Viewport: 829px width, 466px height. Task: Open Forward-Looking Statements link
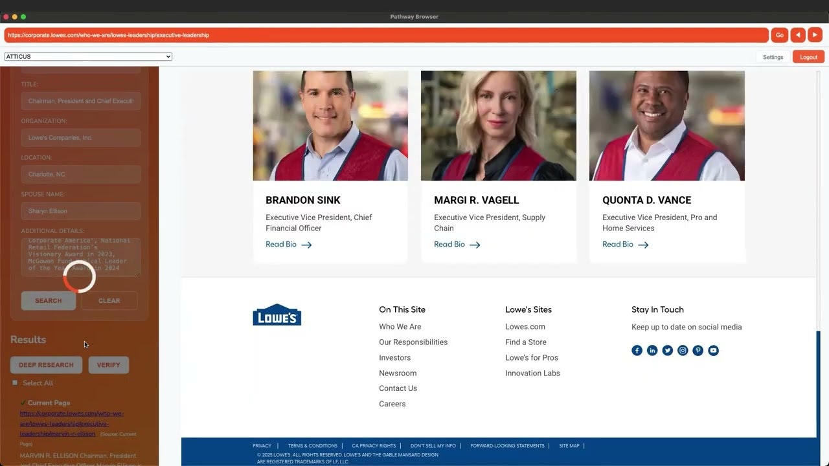(507, 446)
